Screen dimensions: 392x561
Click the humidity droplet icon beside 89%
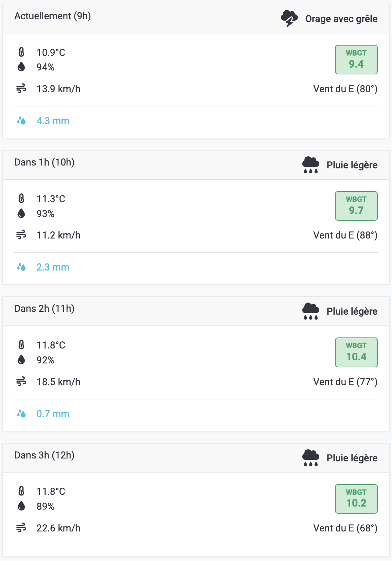[x=21, y=506]
